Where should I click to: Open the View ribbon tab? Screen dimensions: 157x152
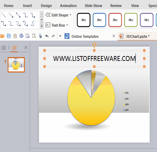[x=135, y=6]
